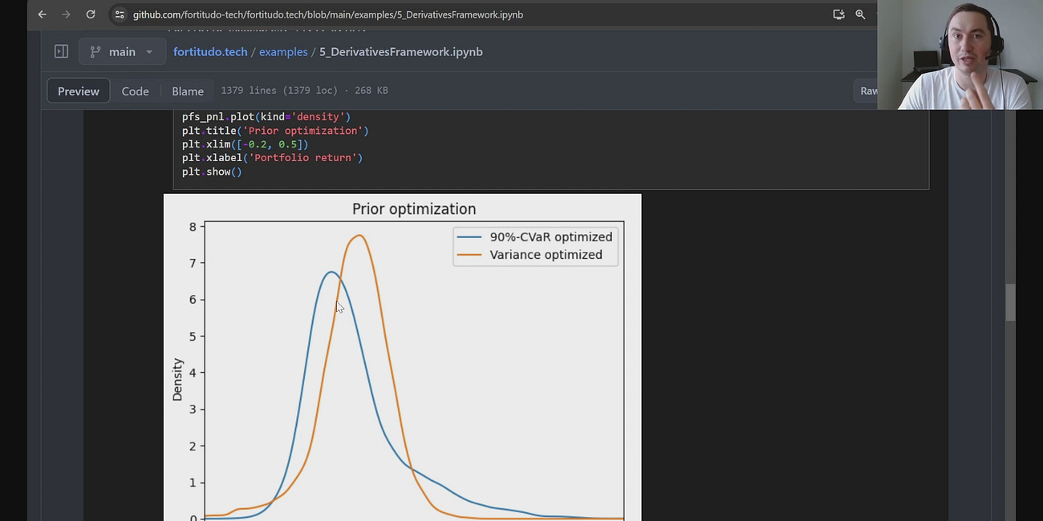The width and height of the screenshot is (1043, 521).
Task: Open the site information icon in address bar
Action: coord(120,14)
